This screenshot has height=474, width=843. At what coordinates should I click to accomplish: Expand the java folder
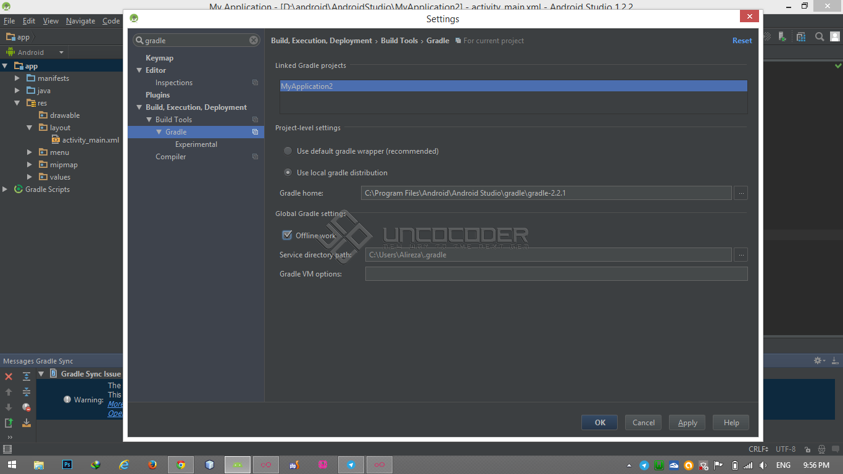(17, 91)
